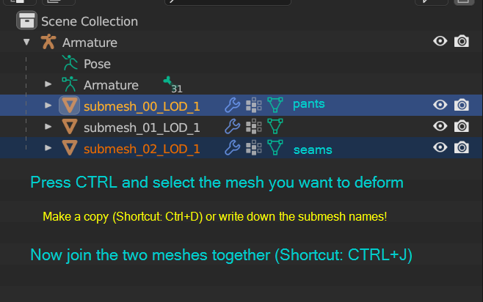Click the vertex groups icon on submesh_01_LOD_1
Image resolution: width=483 pixels, height=302 pixels.
pos(253,127)
